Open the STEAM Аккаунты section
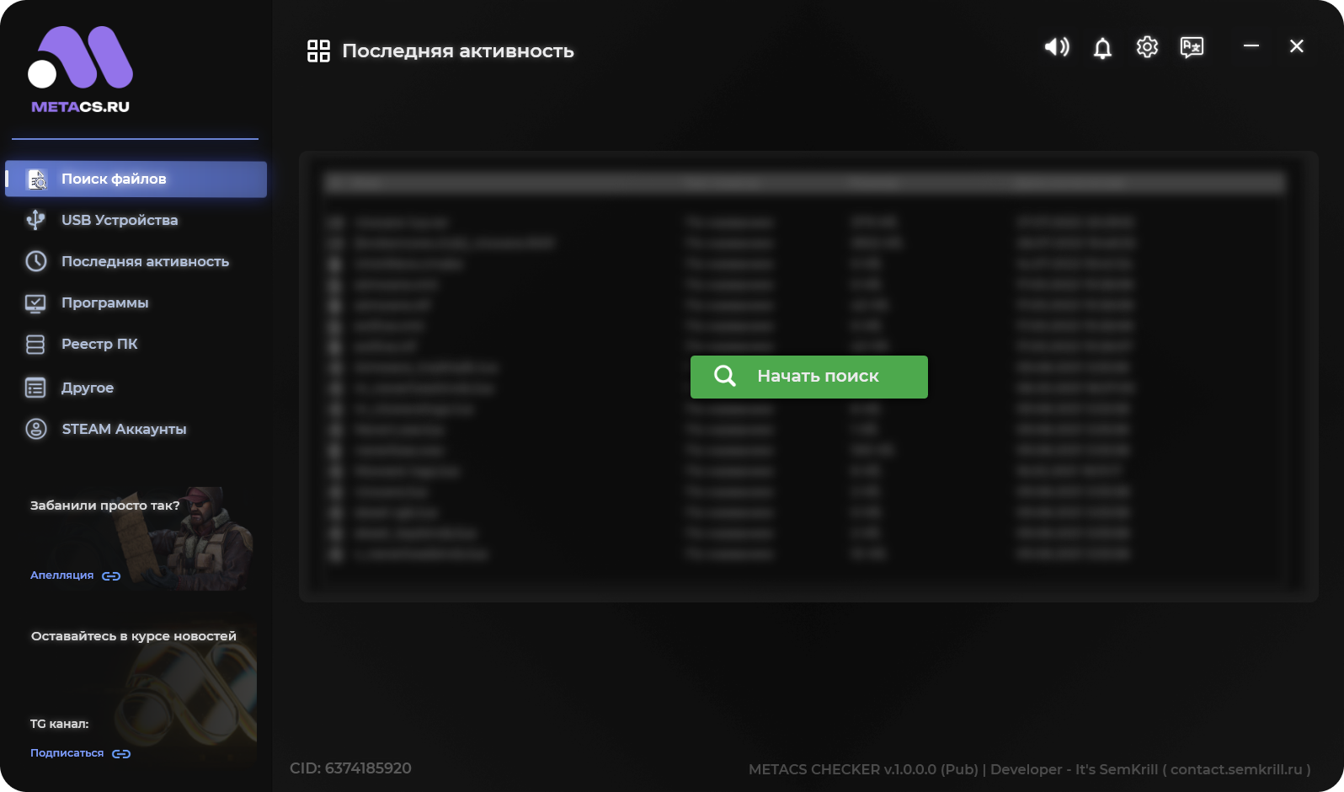Screen dimensions: 1344x792 124,429
